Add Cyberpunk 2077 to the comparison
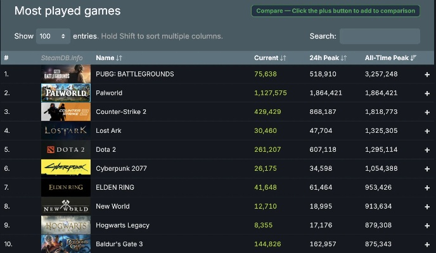436x253 pixels. 427,169
